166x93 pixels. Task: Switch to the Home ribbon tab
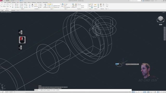(2, 2)
